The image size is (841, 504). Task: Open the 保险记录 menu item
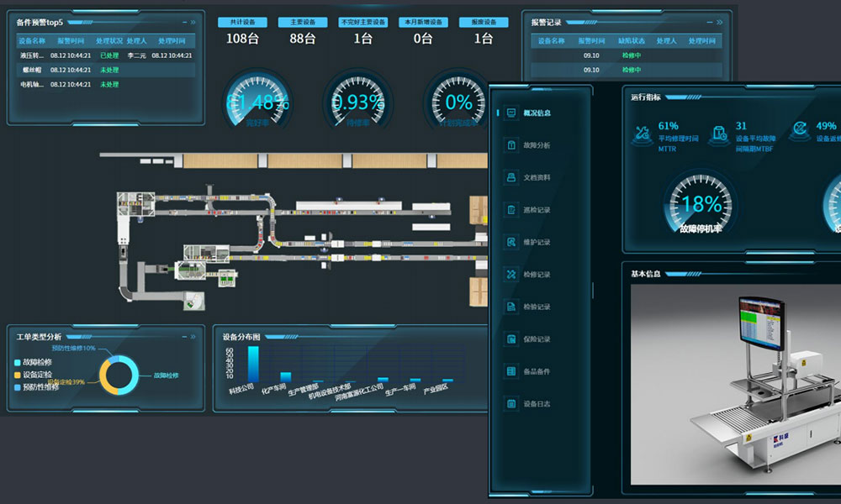pos(537,339)
